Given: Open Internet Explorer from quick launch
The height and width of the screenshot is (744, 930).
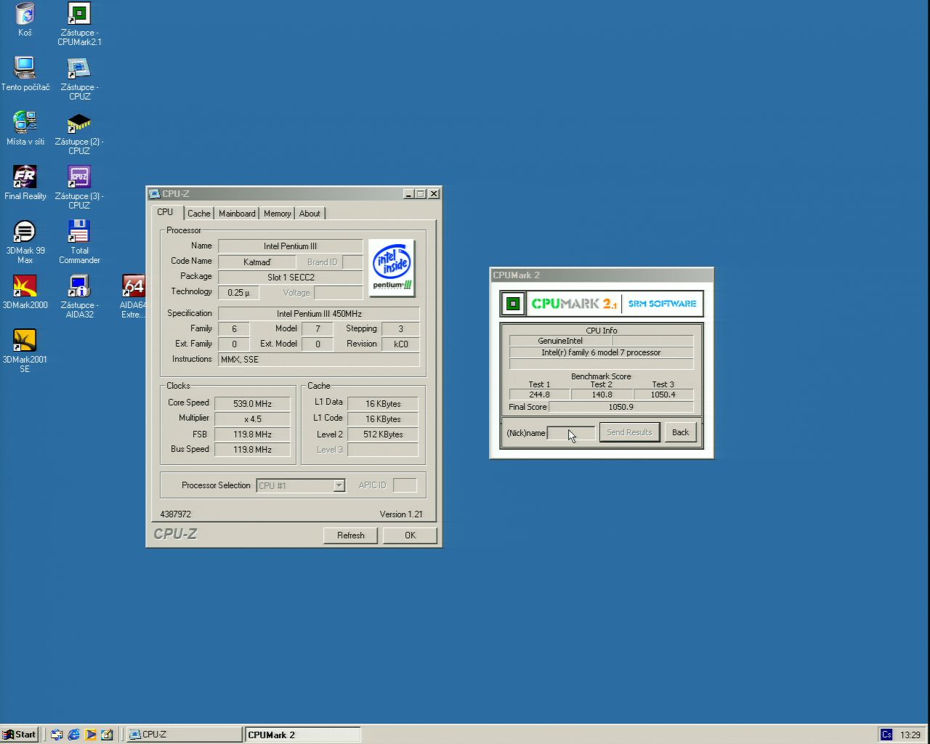Looking at the screenshot, I should [73, 735].
